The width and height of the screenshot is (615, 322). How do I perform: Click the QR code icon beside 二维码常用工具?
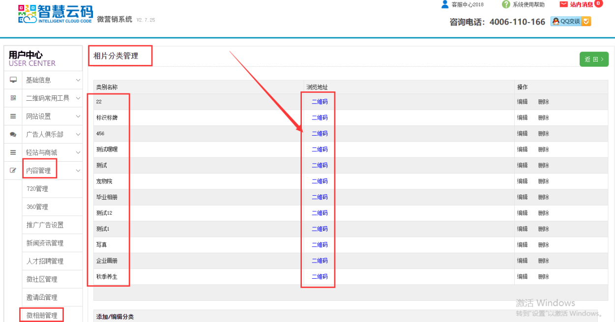(x=13, y=98)
